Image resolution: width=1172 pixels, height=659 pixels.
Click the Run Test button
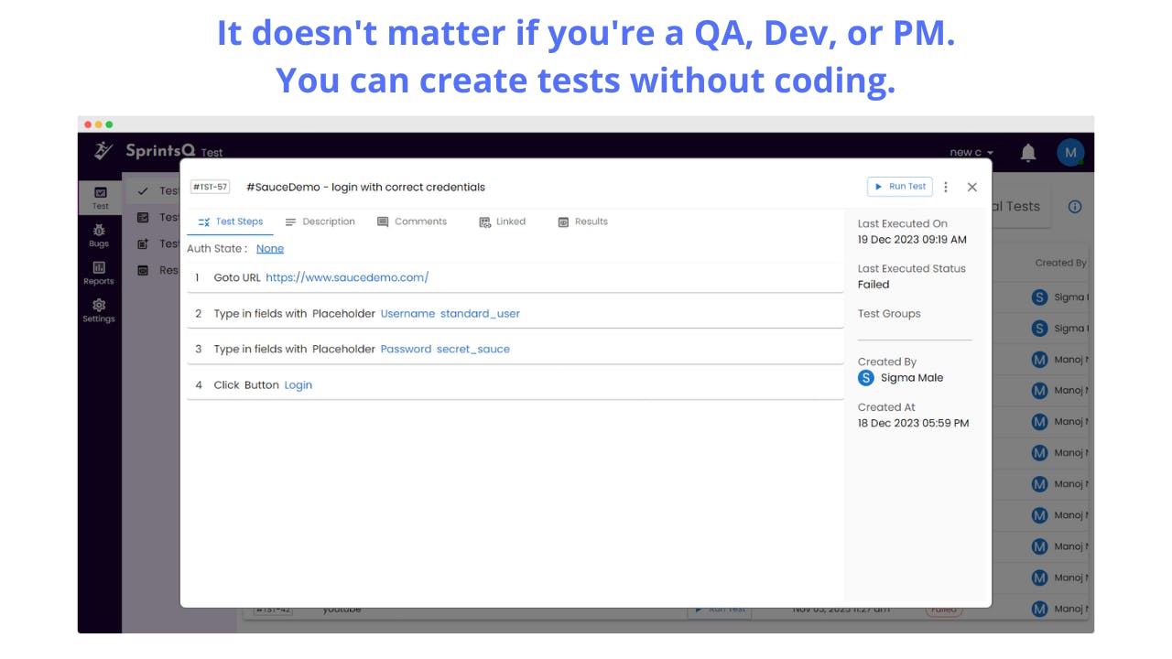tap(900, 187)
